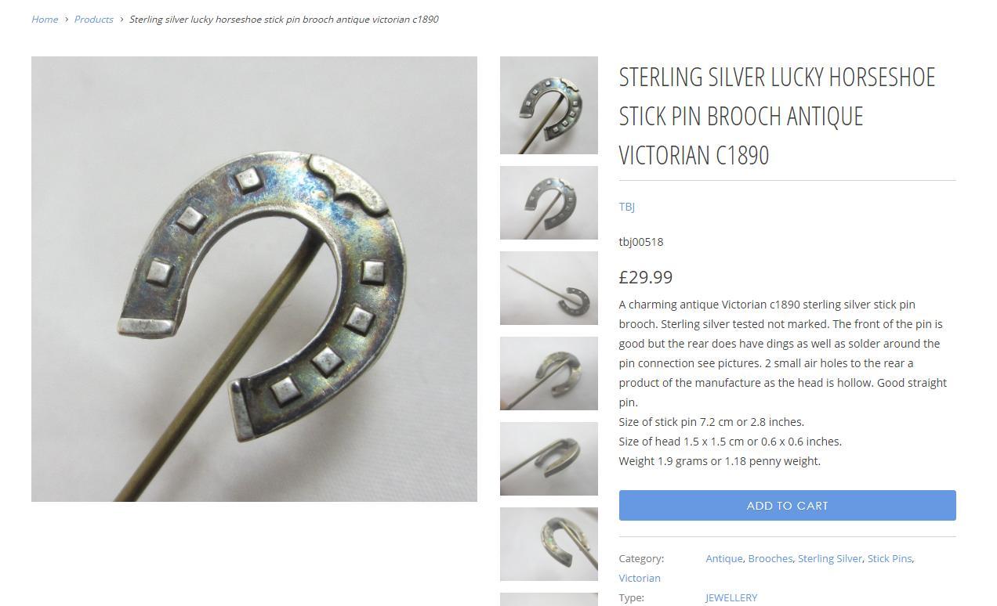Open the JEWELLERY type link
Image resolution: width=997 pixels, height=606 pixels.
tap(731, 597)
